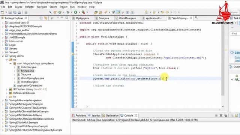Screen dimensions: 240x135
Task: Show hidden editor tabs overflow list
Action: 196,18
